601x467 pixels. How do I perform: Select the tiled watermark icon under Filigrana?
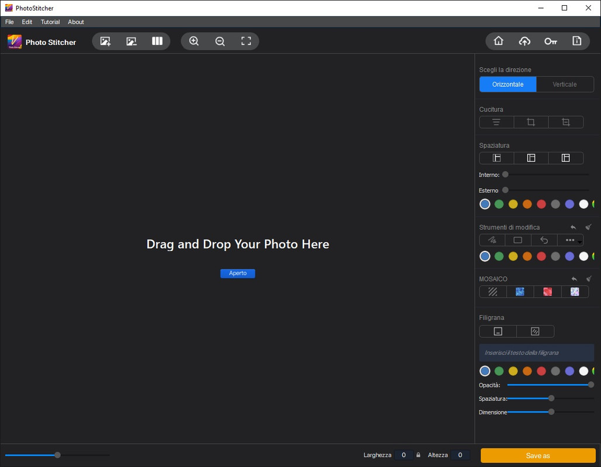pyautogui.click(x=535, y=332)
